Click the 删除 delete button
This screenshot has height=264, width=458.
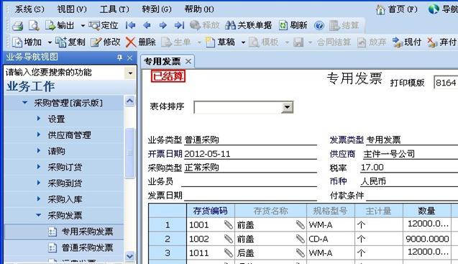[141, 42]
